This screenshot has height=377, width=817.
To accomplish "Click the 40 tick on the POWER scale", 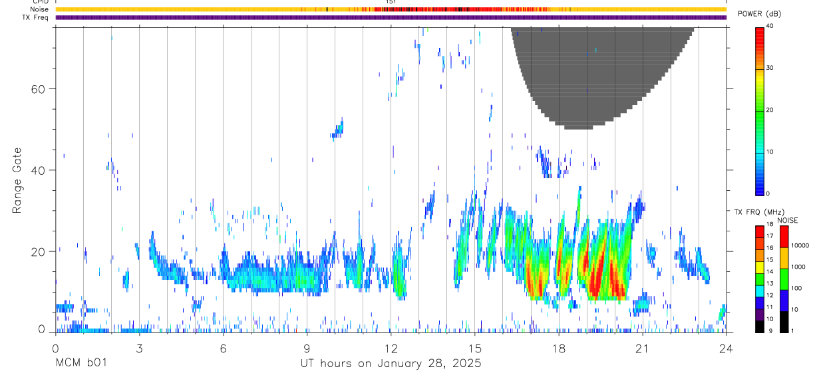I will tap(770, 27).
